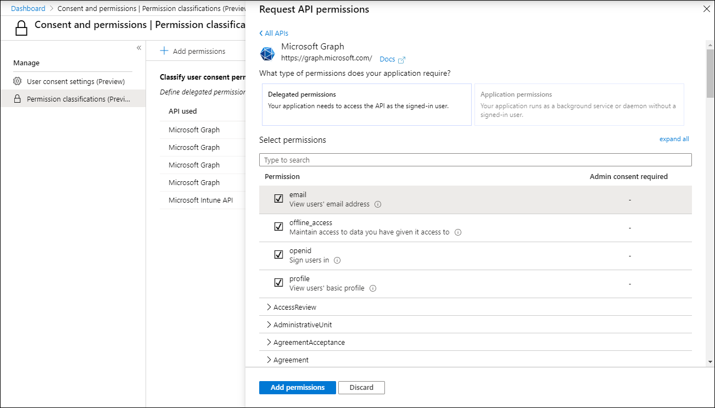This screenshot has height=408, width=715.
Task: Open Permission classifications (Preview) menu item
Action: pos(73,99)
